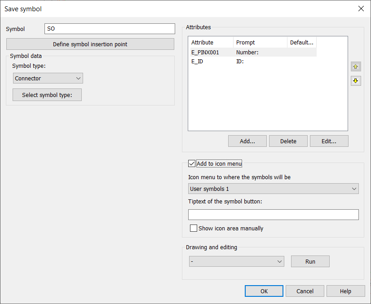Select the E_PINX001 attribute row
This screenshot has height=304, width=371.
point(206,53)
